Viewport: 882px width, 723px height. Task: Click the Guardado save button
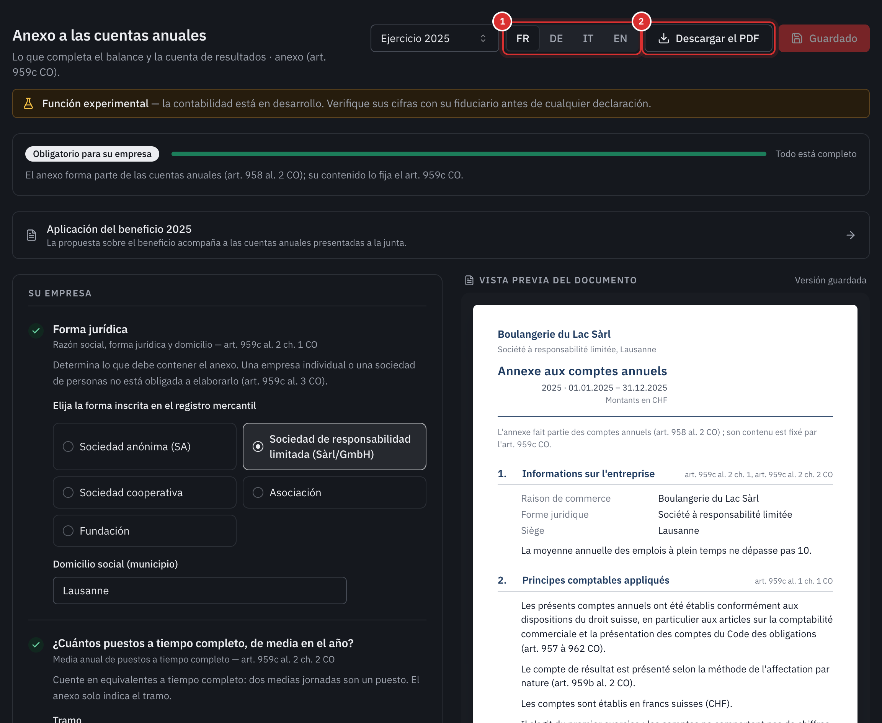[x=824, y=38]
